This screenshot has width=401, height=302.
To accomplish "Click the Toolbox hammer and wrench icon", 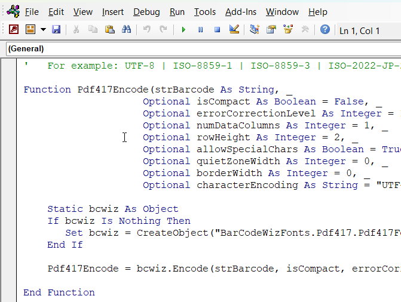I will pyautogui.click(x=305, y=30).
